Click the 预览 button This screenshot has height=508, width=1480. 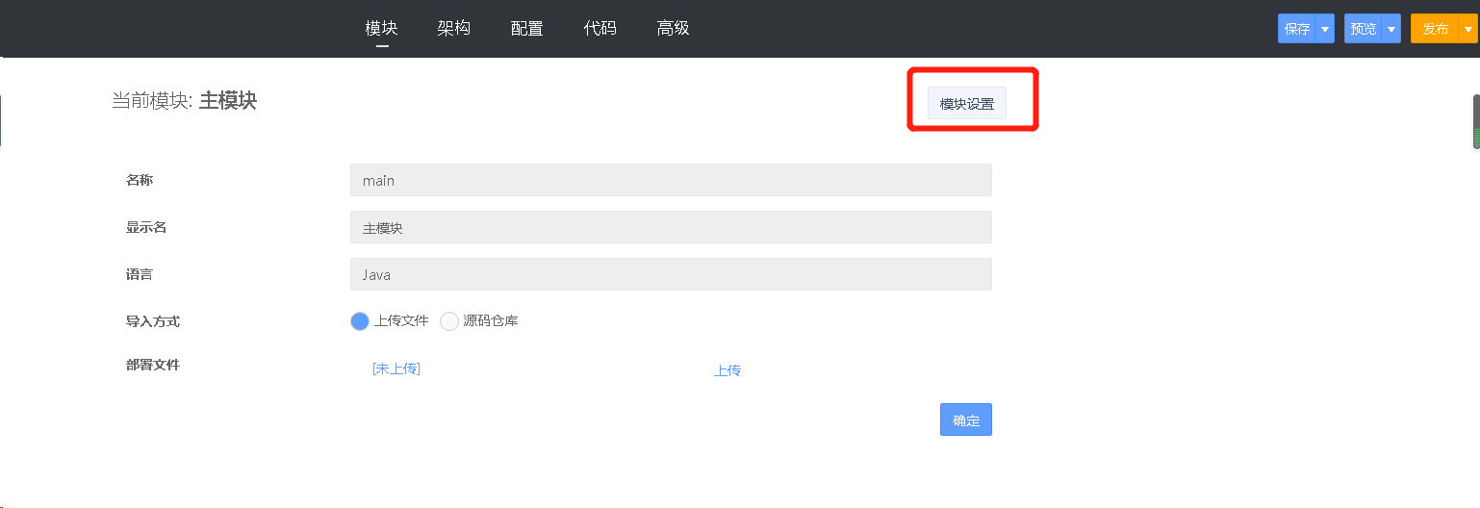[x=1363, y=29]
